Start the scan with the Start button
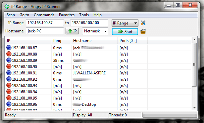This screenshot has width=204, height=123. pos(125,31)
